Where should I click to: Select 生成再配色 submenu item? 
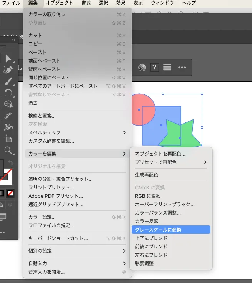(x=171, y=175)
